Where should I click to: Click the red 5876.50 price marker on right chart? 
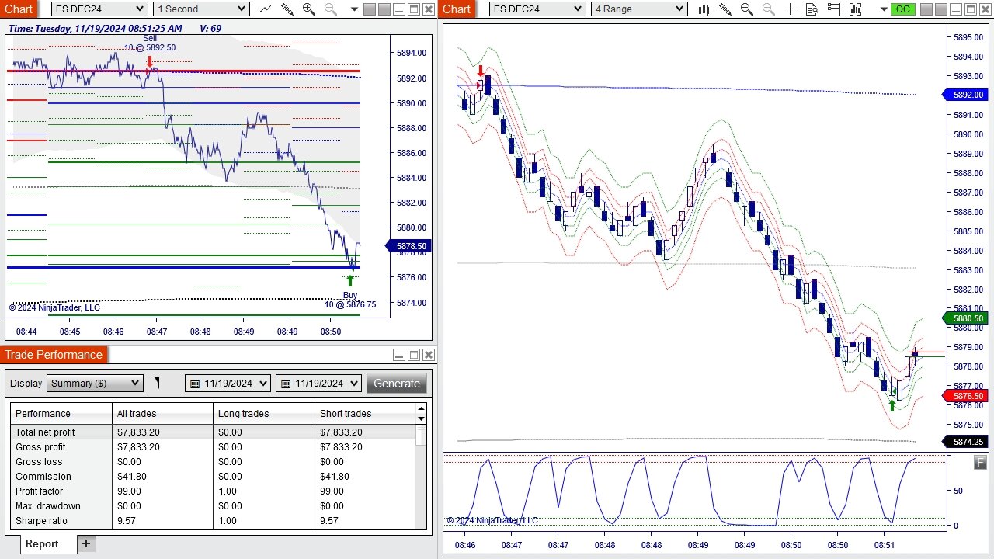click(x=964, y=396)
